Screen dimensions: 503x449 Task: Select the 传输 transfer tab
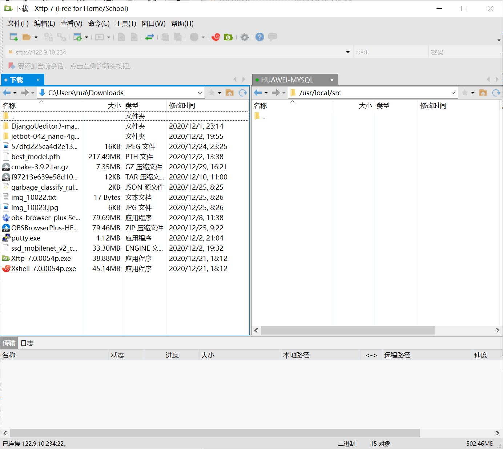9,343
